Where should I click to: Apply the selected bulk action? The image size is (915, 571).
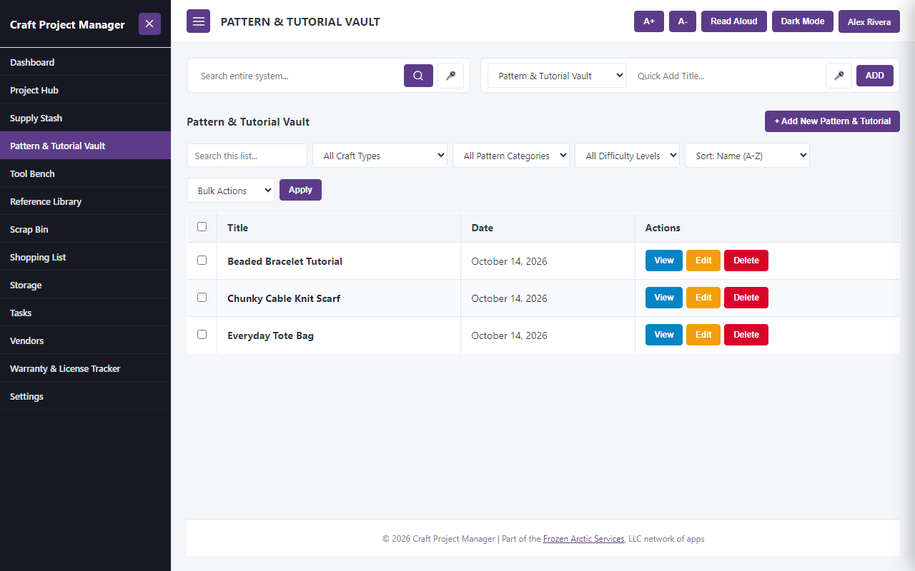pyautogui.click(x=300, y=190)
